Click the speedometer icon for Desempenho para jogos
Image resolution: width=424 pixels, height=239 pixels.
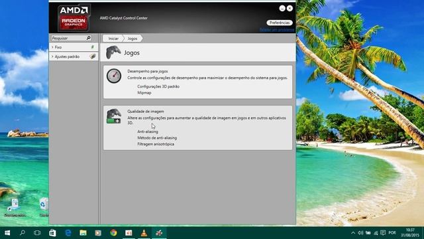coord(114,76)
